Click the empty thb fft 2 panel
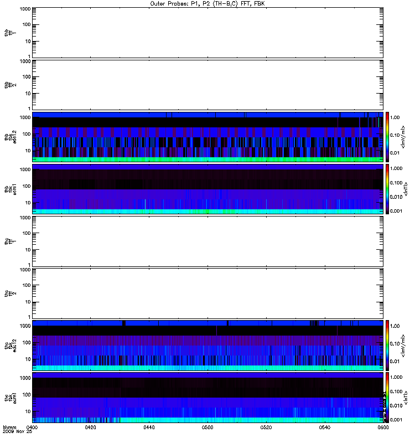This screenshot has width=415, height=443. pyautogui.click(x=207, y=85)
